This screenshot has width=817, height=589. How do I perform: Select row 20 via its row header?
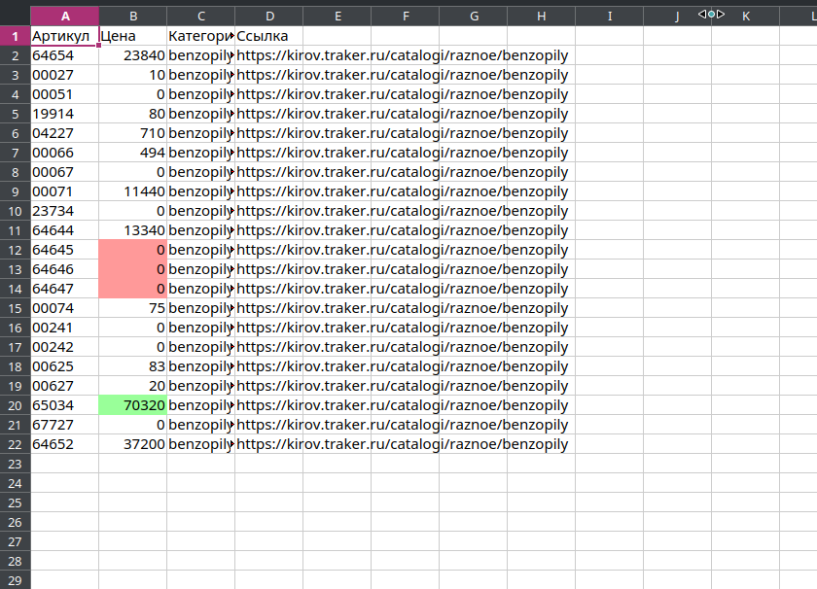tap(15, 405)
